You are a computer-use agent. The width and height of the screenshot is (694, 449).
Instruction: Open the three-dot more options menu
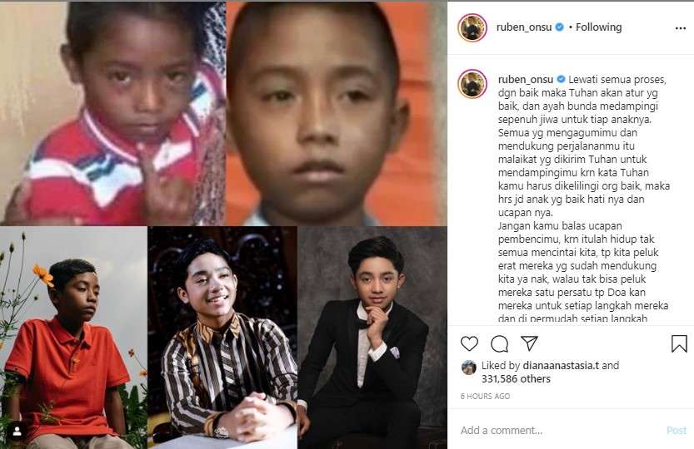(681, 28)
